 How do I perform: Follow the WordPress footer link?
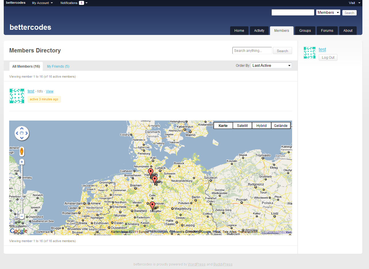(x=197, y=264)
